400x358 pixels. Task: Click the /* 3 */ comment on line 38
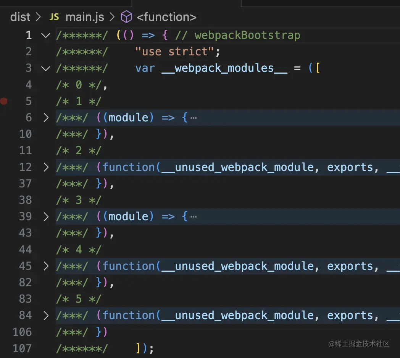[x=79, y=200]
